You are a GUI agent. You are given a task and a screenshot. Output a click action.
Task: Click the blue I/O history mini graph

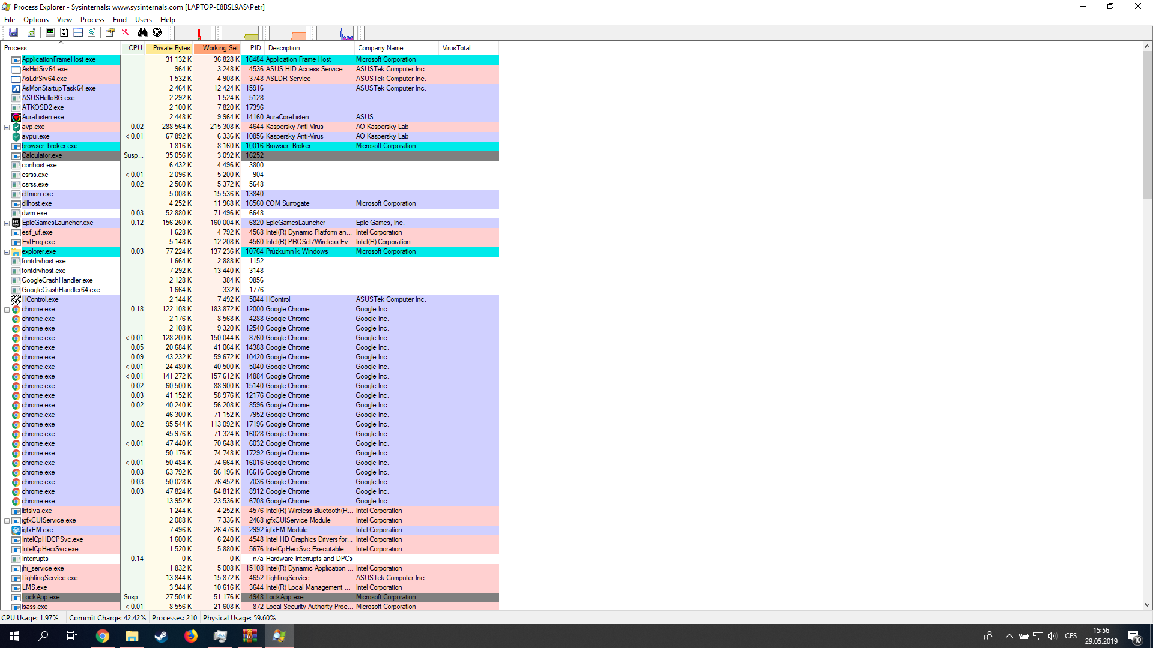pos(335,33)
